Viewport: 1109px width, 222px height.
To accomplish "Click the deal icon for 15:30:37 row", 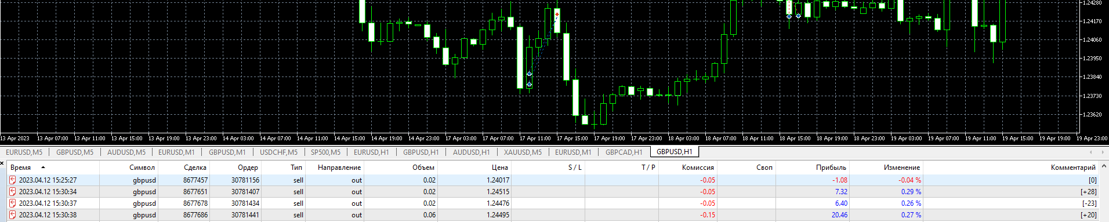I will click(x=12, y=203).
